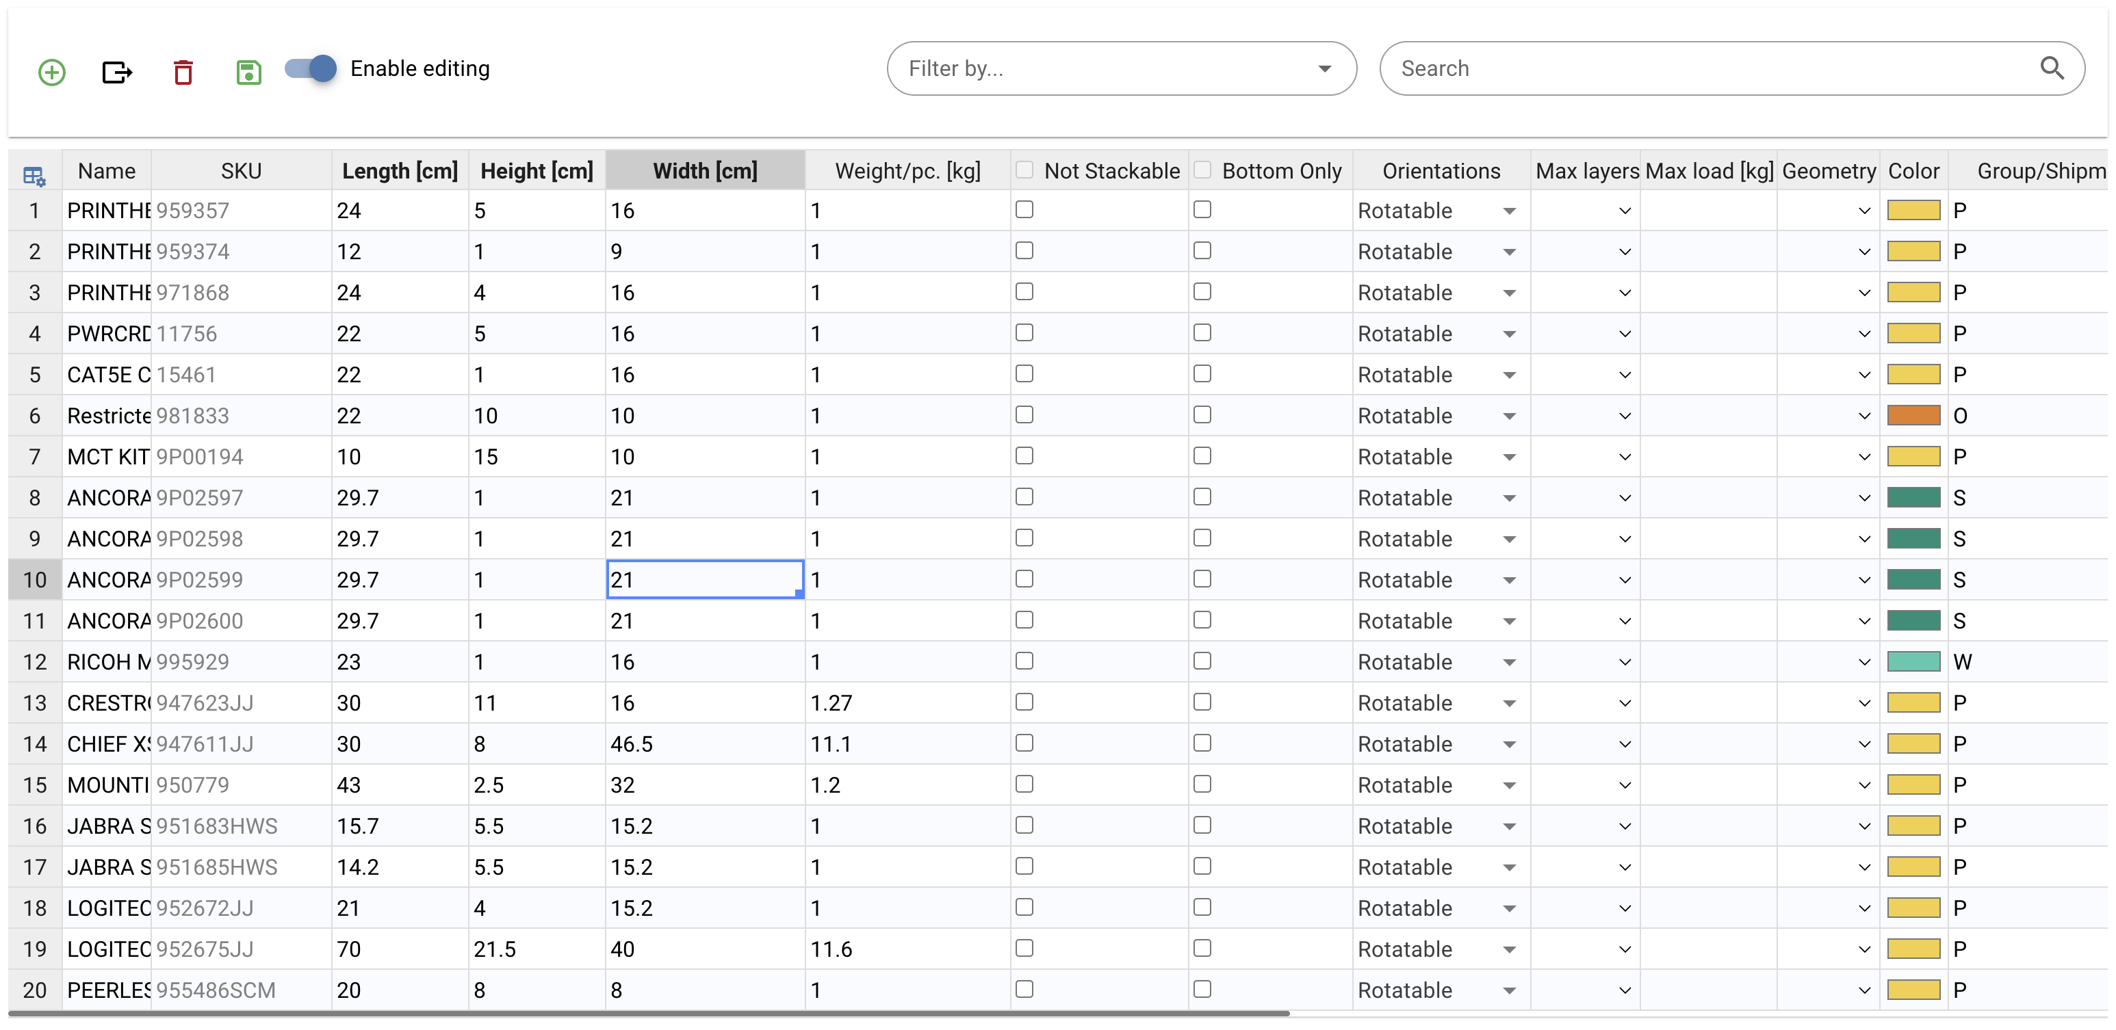2116x1030 pixels.
Task: Tick Not Stackable for row 6
Action: click(x=1024, y=414)
